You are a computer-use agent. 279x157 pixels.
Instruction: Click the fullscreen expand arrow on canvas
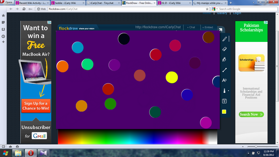click(221, 30)
